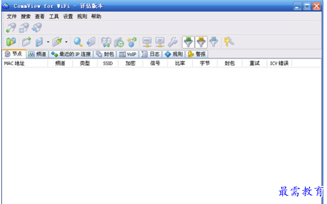The height and width of the screenshot is (204, 327).
Task: Sort by the 重试 column header
Action: pos(255,63)
